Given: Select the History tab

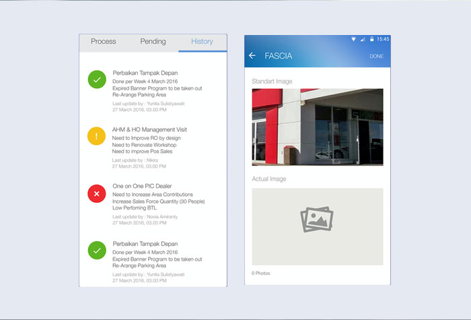Looking at the screenshot, I should tap(202, 42).
